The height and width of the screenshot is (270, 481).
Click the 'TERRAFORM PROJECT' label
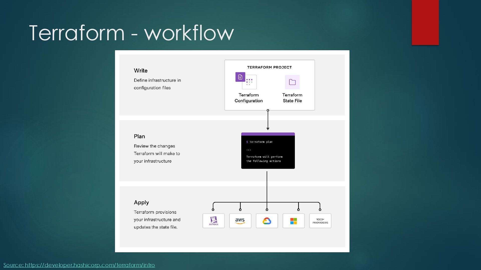coord(270,67)
